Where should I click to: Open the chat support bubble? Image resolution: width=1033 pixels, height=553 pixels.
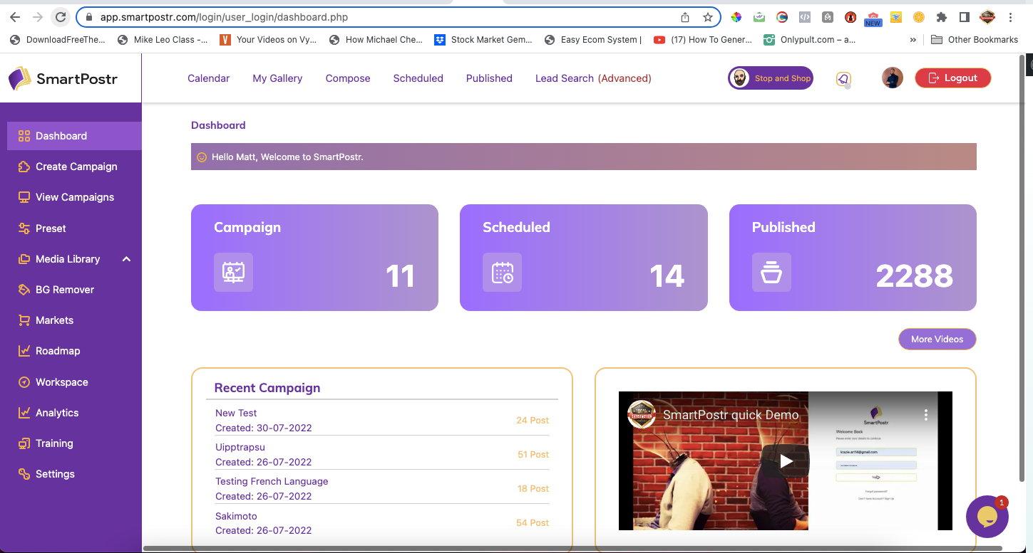pos(987,517)
